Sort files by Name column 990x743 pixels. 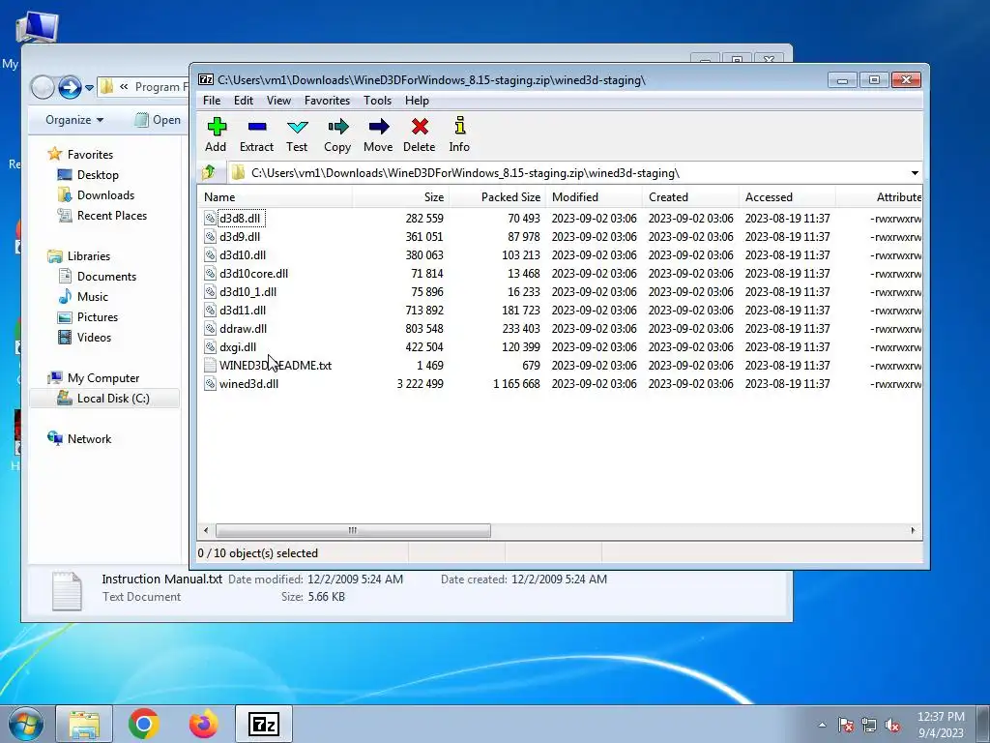coord(276,197)
